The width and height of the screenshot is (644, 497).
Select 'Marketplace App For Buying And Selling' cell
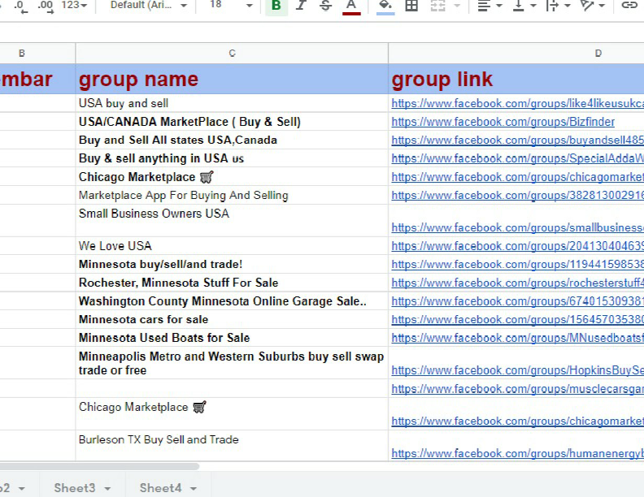pyautogui.click(x=232, y=195)
